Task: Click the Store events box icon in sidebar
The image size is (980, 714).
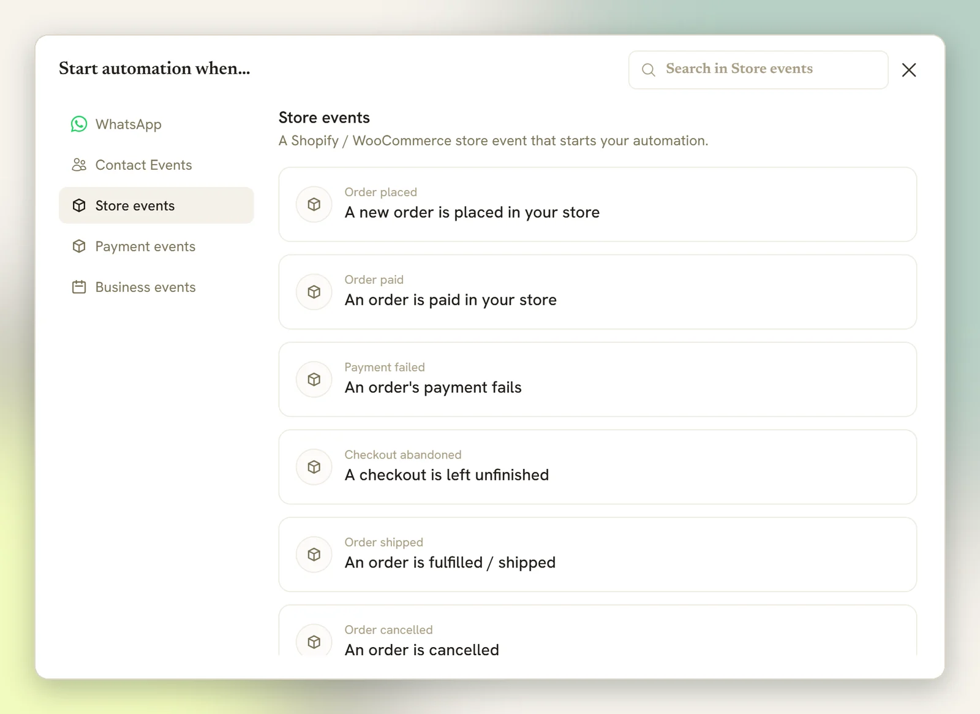Action: [79, 205]
